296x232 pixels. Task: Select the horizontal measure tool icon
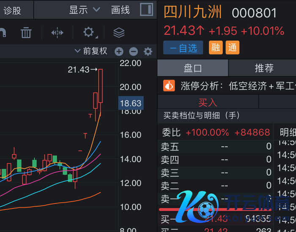pos(57,33)
